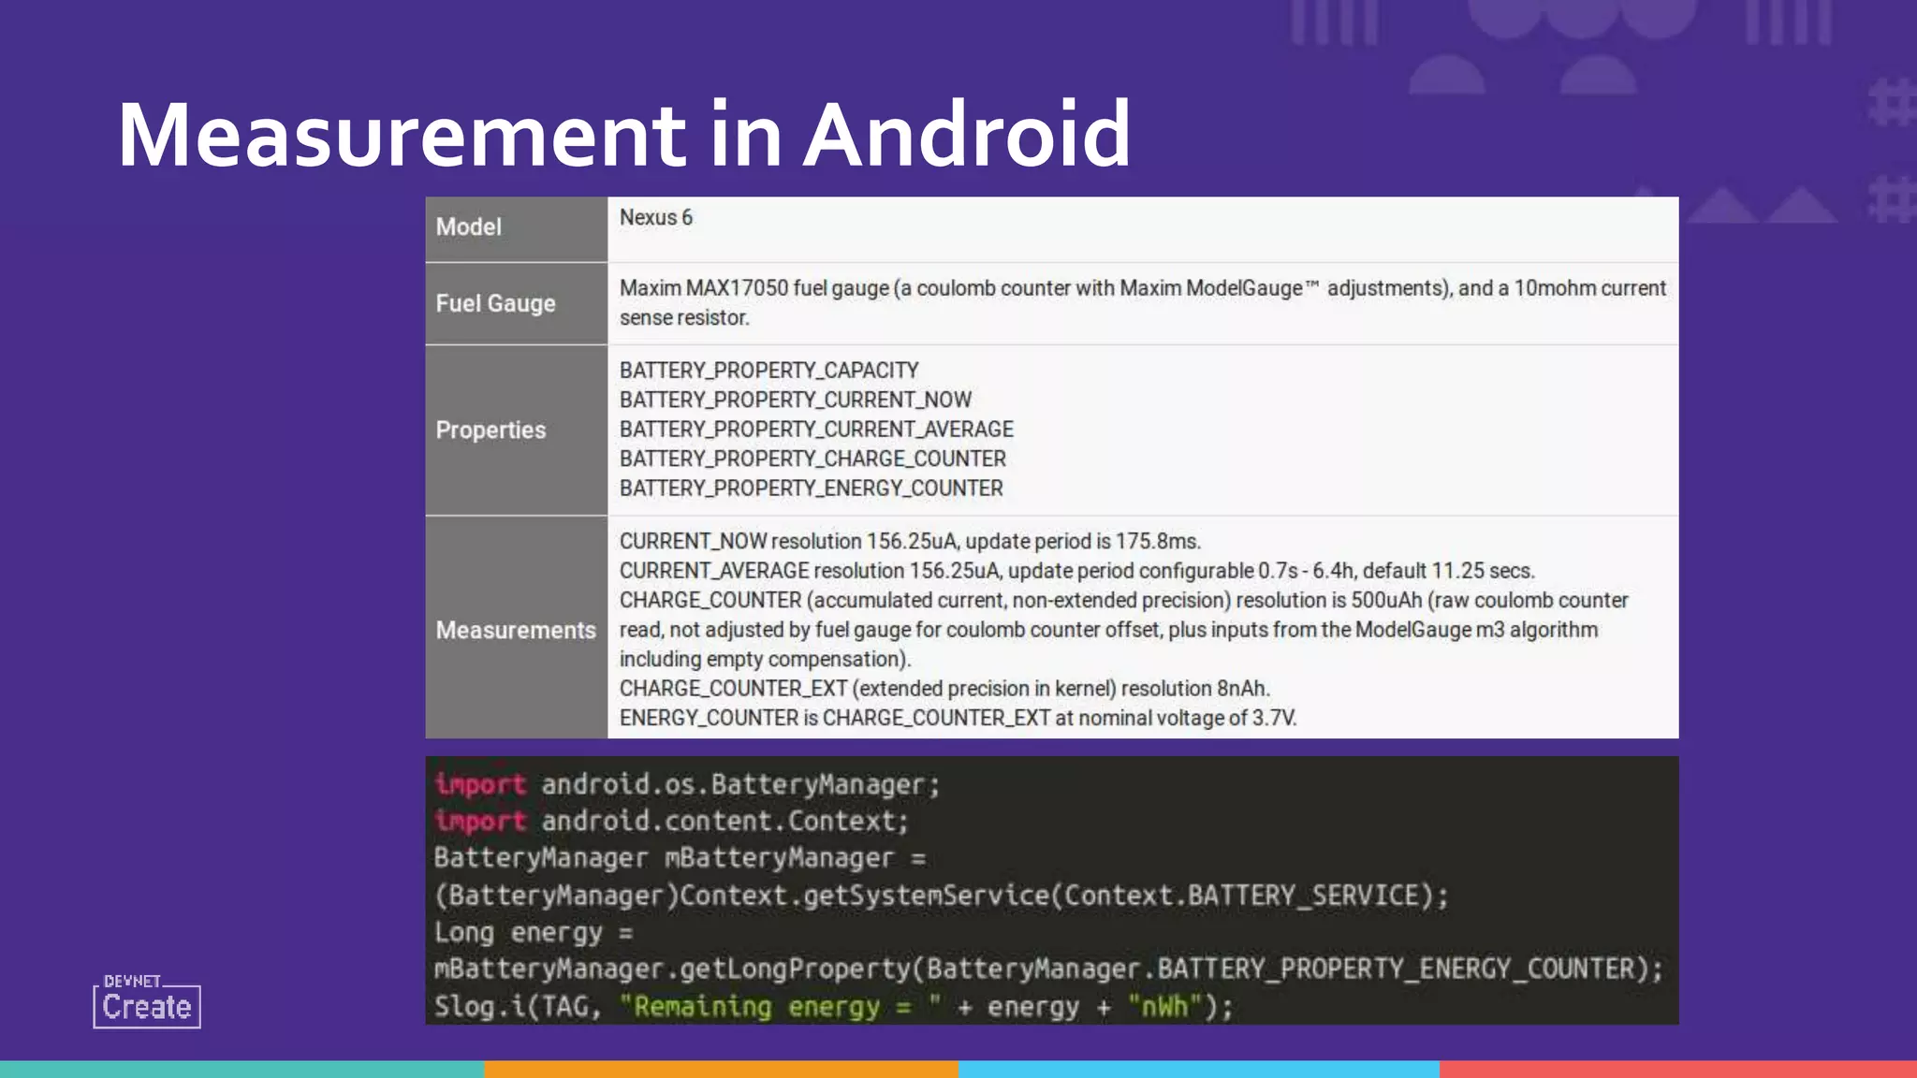This screenshot has height=1078, width=1917.
Task: Click the import android.os.BatteryManager code line
Action: point(687,784)
